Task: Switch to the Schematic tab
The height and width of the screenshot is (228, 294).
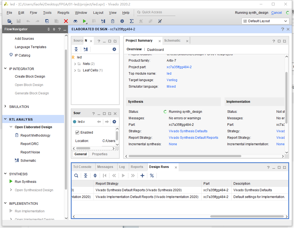Action: [172, 41]
